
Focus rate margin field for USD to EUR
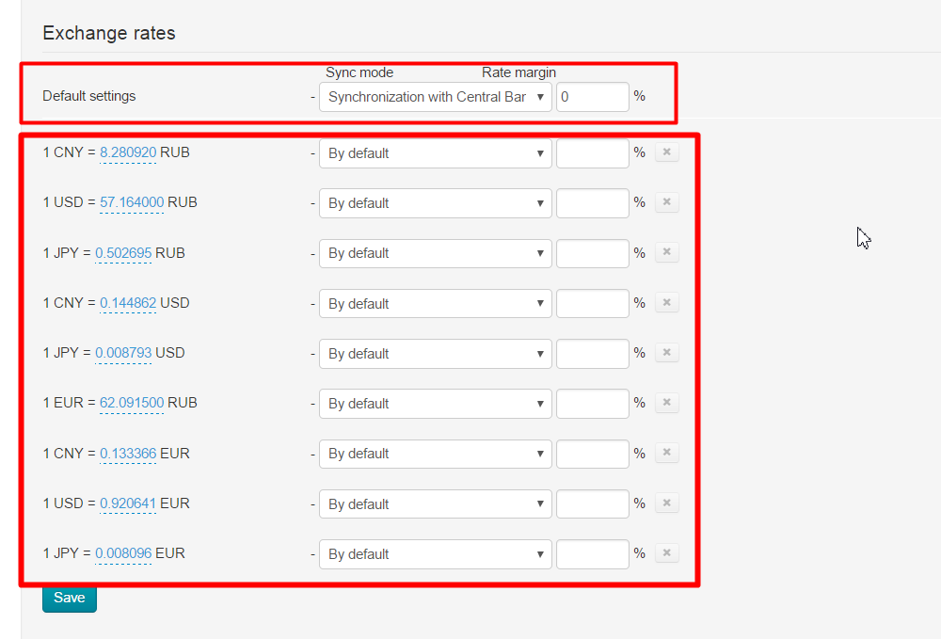[x=592, y=504]
